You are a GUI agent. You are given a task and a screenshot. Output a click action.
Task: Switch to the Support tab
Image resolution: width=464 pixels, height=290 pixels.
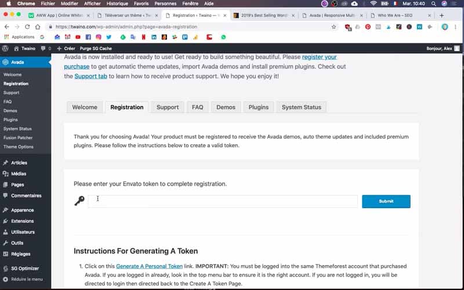click(x=168, y=107)
